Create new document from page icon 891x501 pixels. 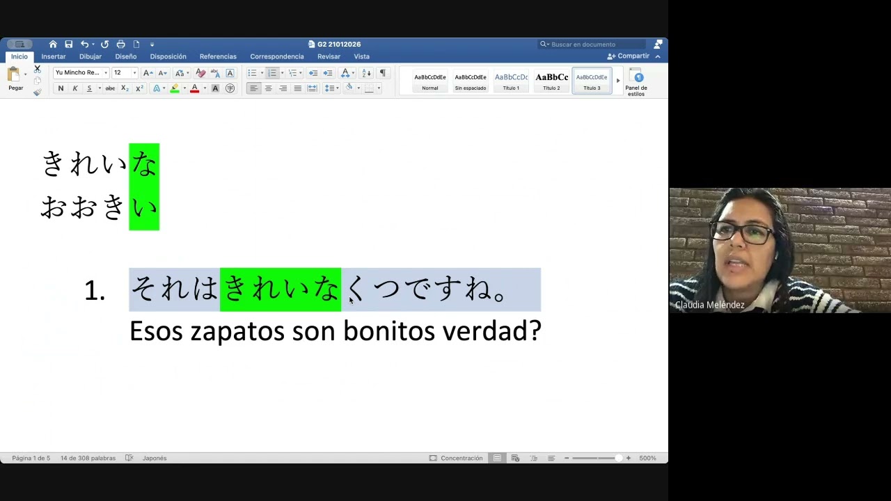point(136,44)
